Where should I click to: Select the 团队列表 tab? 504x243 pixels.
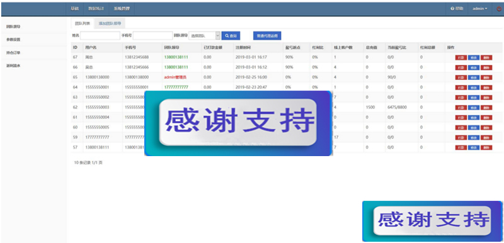coord(83,23)
